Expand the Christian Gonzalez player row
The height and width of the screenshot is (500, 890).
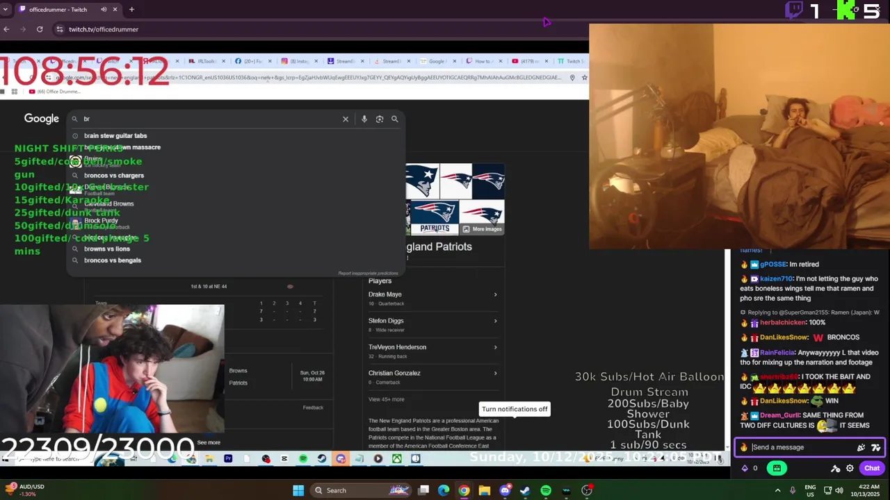click(x=432, y=376)
